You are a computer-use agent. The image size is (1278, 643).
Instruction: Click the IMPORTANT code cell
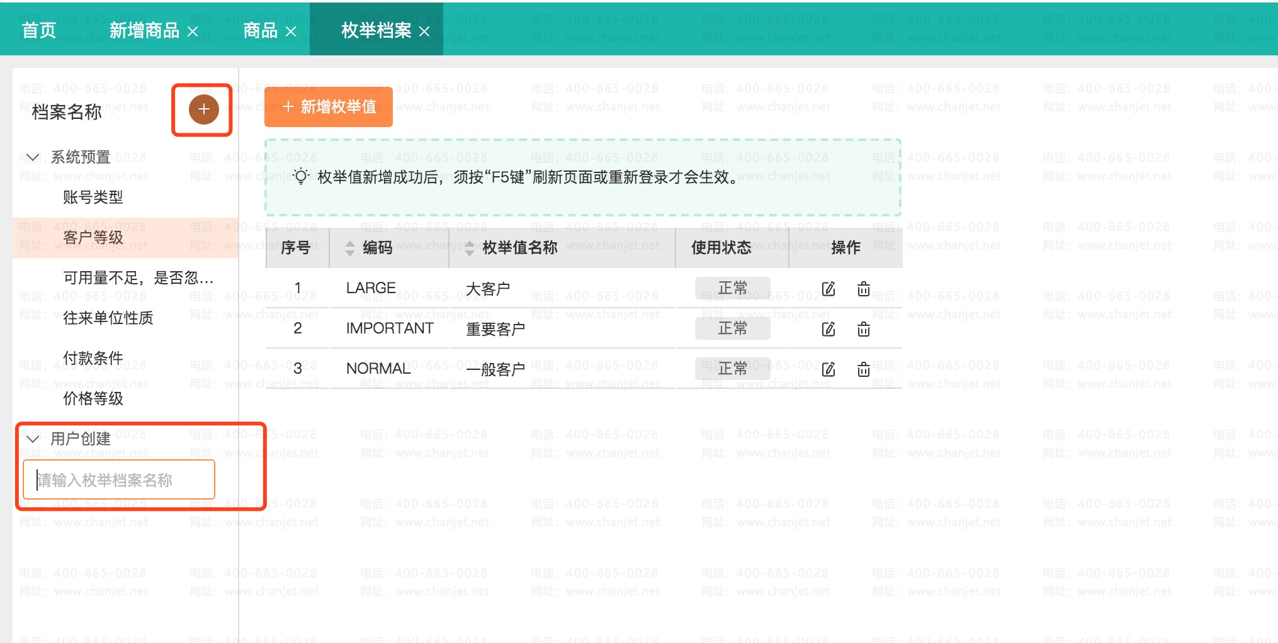(x=390, y=328)
